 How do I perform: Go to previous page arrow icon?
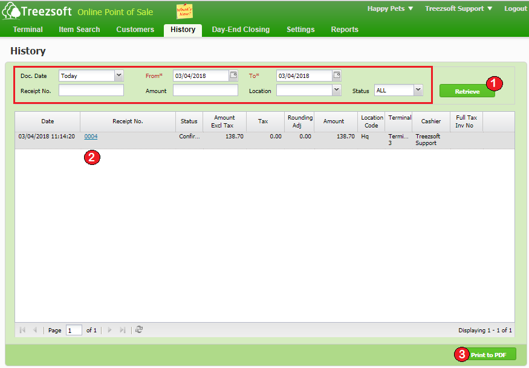coord(35,330)
